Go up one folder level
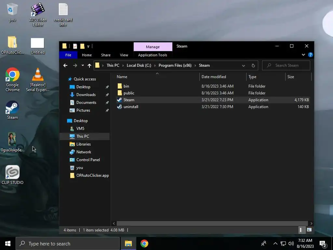Viewport: 333px width, 250px height. (89, 66)
